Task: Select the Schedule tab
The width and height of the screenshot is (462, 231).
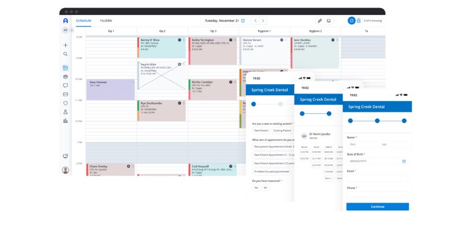Action: coord(84,20)
